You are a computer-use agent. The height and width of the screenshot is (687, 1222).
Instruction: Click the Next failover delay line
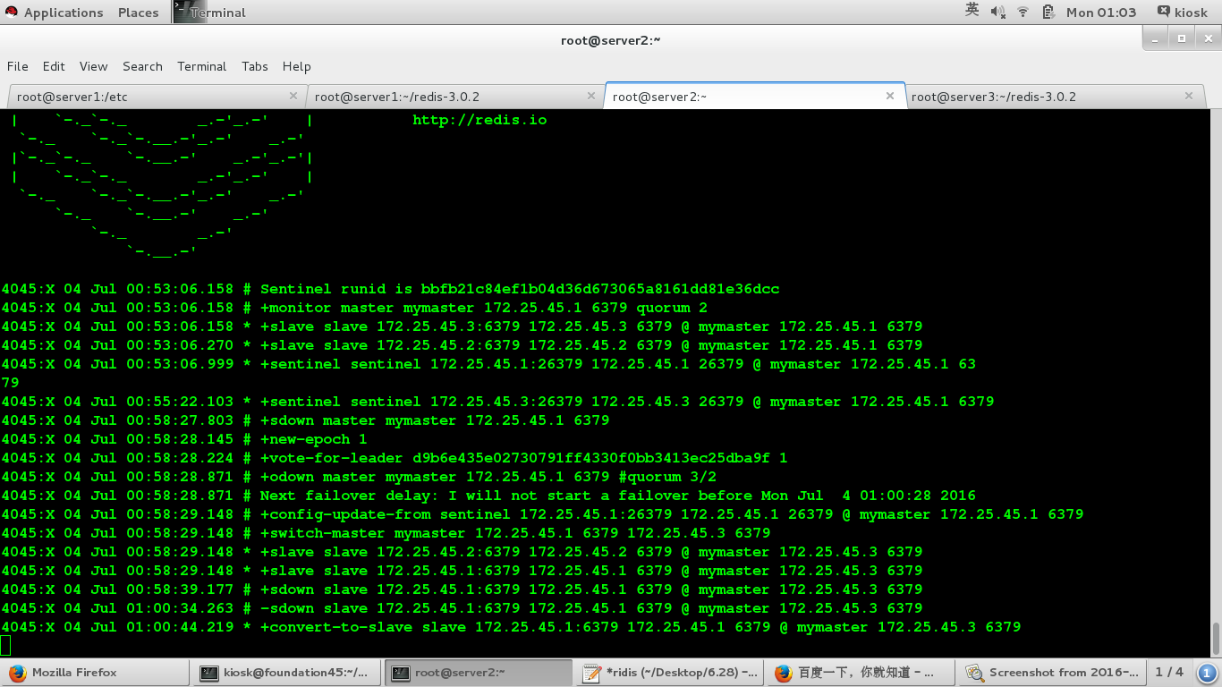click(x=488, y=496)
